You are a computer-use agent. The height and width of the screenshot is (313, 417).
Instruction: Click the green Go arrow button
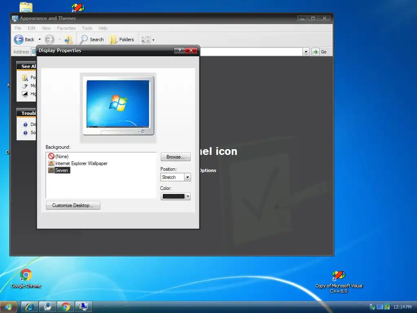click(316, 52)
